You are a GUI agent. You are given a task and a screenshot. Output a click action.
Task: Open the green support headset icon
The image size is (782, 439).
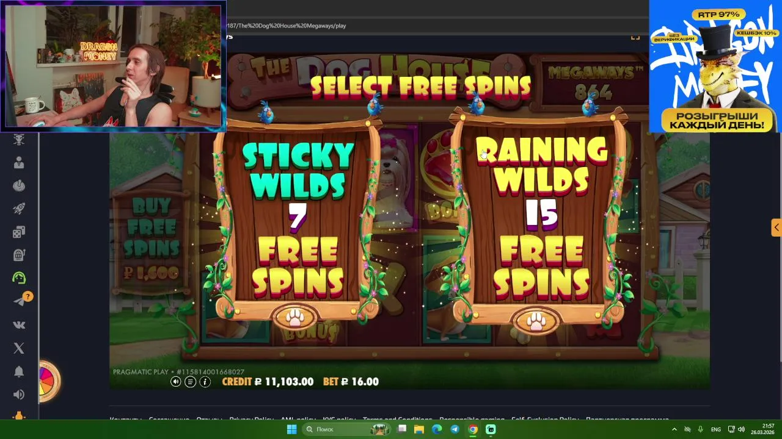[x=19, y=278]
